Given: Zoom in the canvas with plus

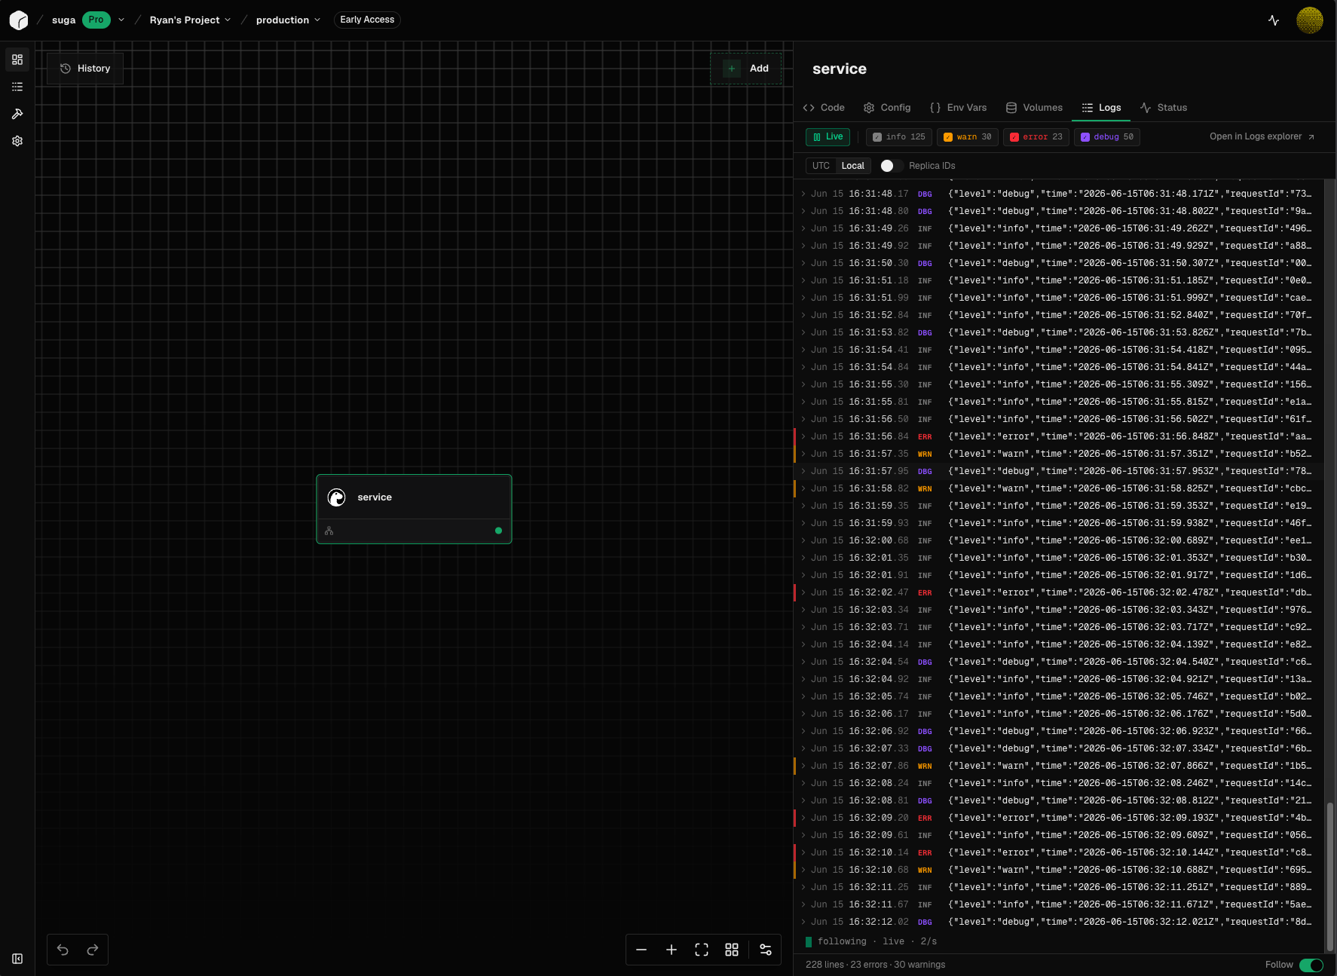Looking at the screenshot, I should [672, 950].
